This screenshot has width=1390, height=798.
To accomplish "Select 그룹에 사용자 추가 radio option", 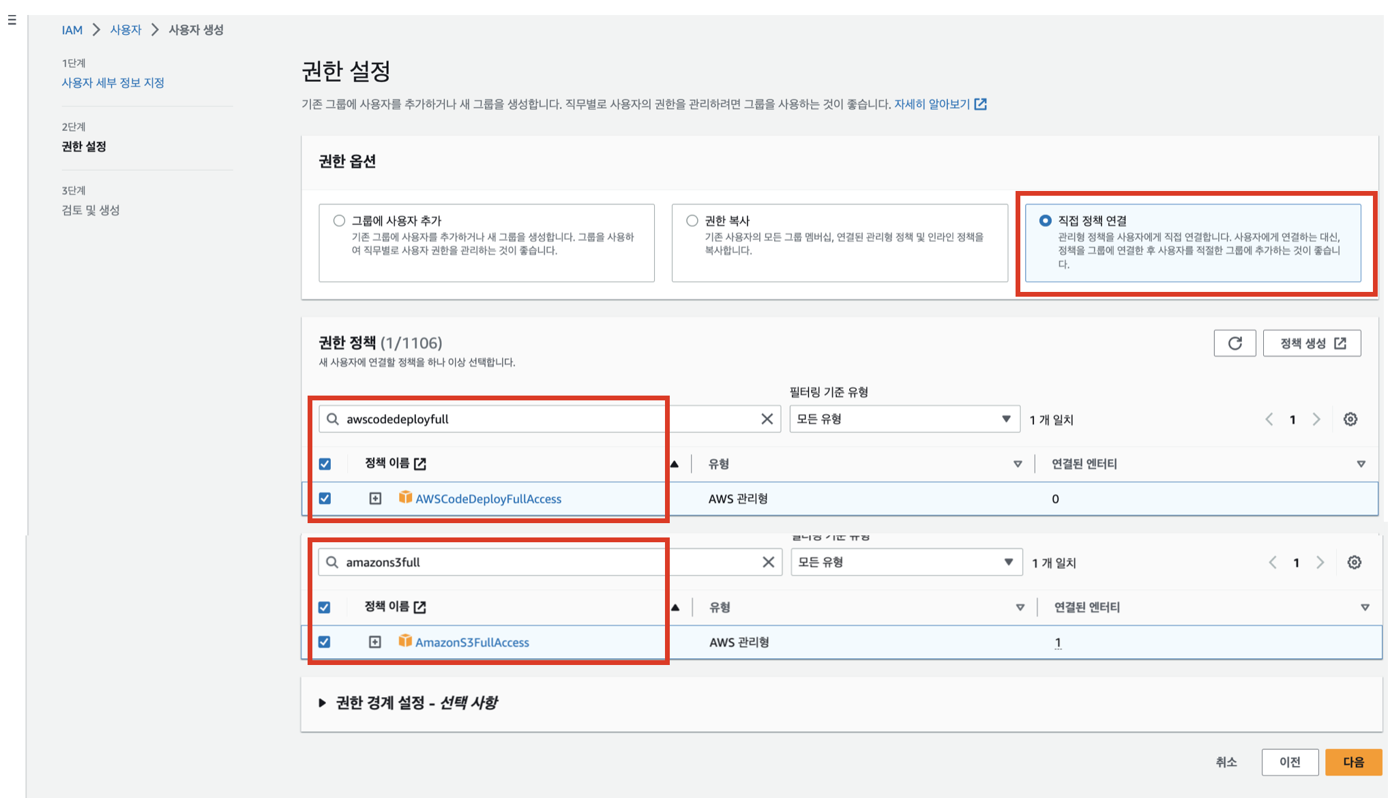I will (339, 220).
